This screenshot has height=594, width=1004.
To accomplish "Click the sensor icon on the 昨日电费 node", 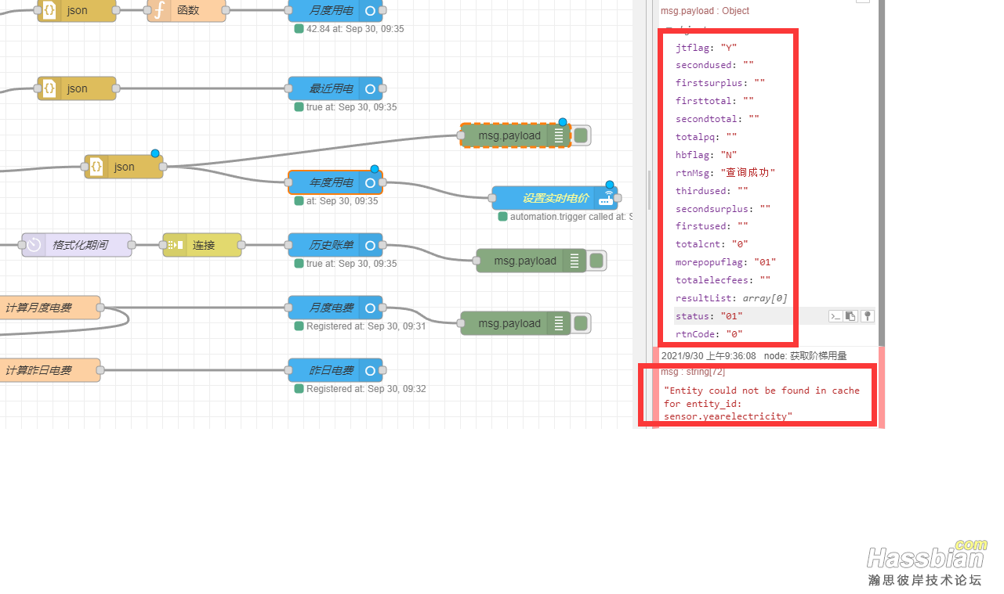I will pyautogui.click(x=371, y=370).
